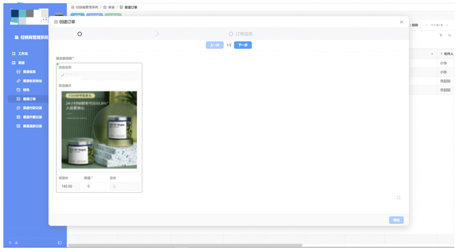Click the horizontal scrollbar at the page bottom

pyautogui.click(x=185, y=245)
